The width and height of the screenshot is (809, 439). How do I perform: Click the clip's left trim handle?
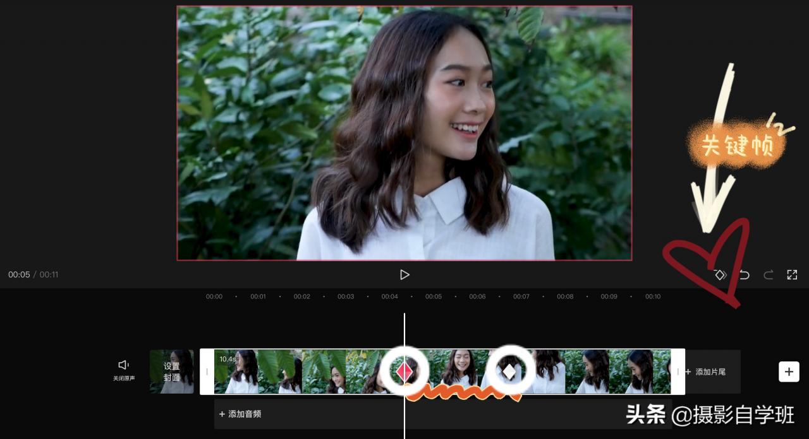207,372
